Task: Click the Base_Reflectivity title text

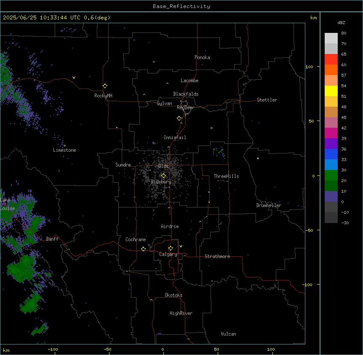Action: point(181,6)
